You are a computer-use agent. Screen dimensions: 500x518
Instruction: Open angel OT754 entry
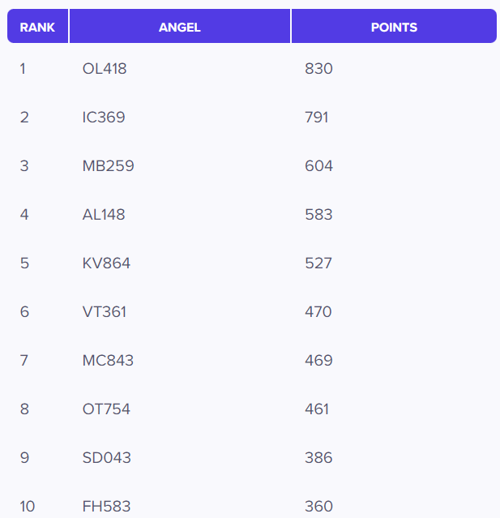tap(106, 409)
